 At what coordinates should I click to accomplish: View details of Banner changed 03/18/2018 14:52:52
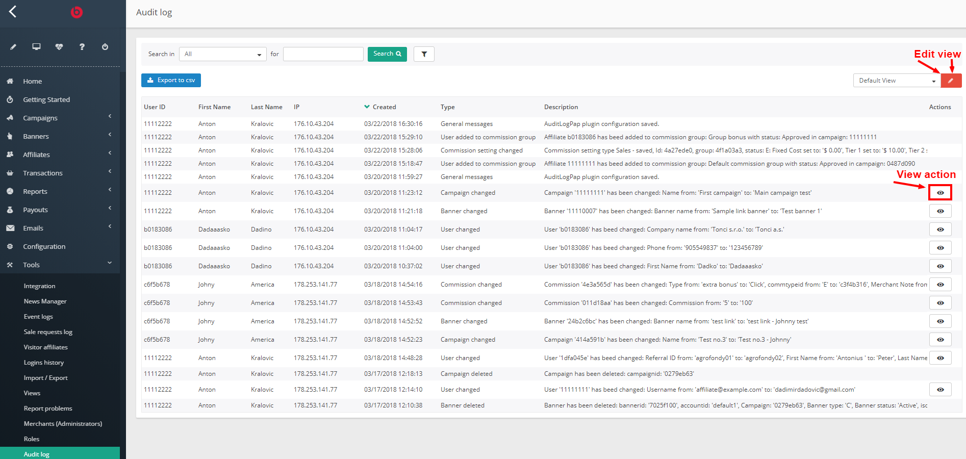point(940,321)
